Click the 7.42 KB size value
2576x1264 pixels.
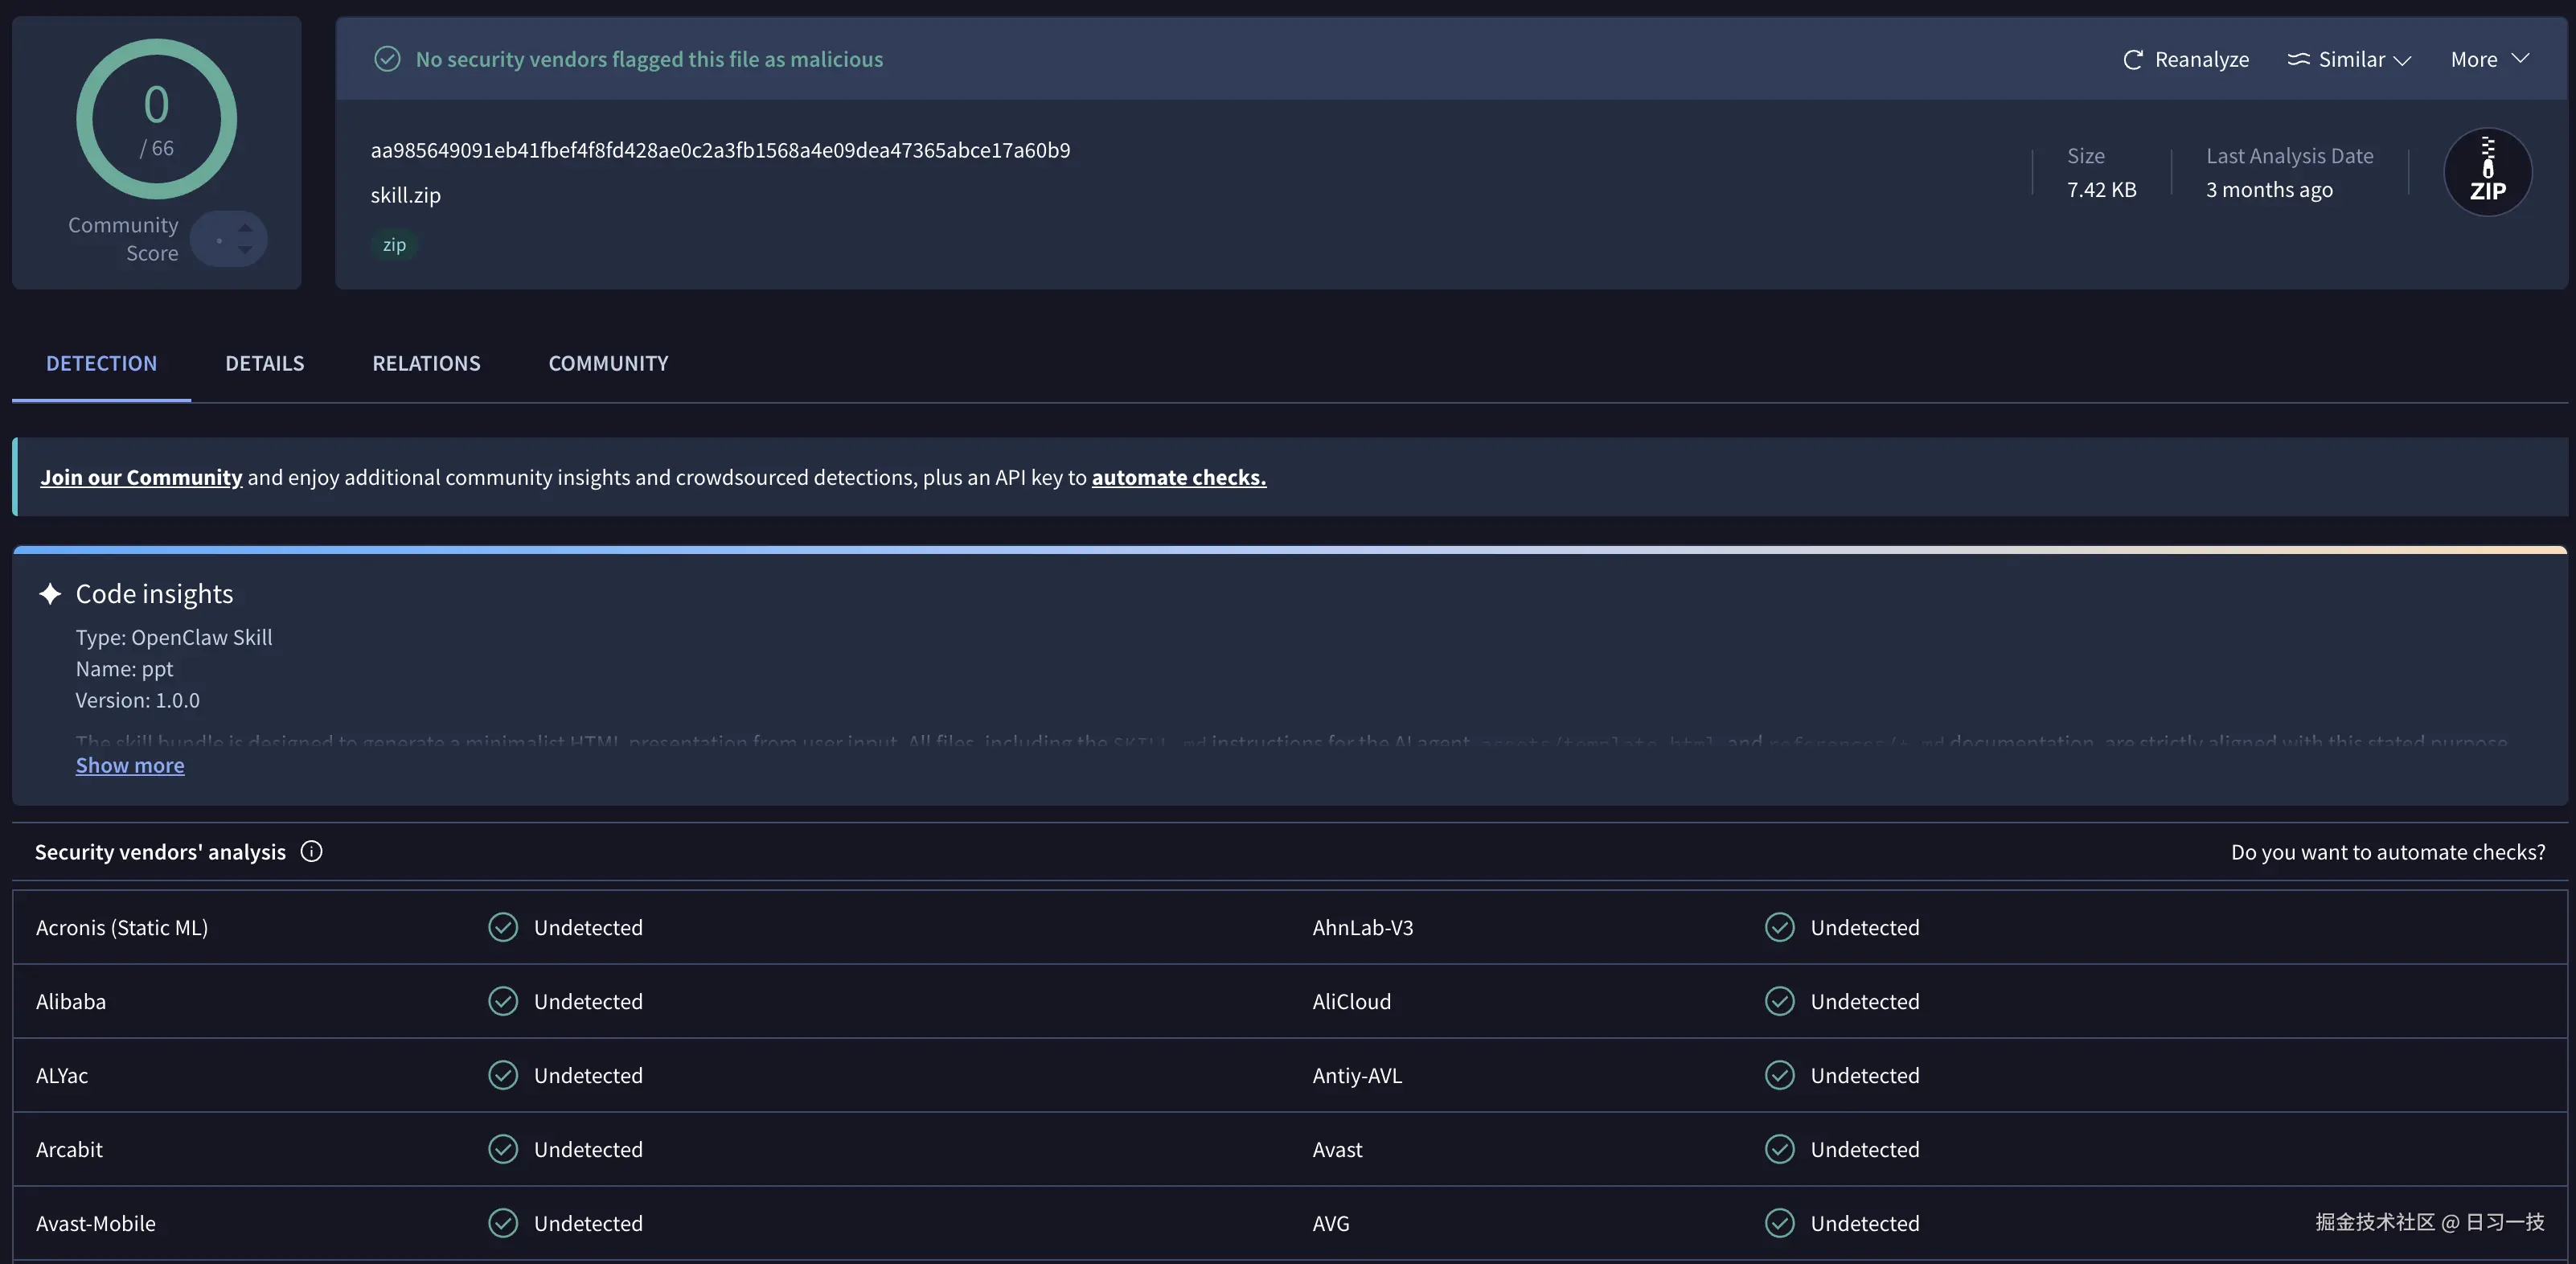click(2101, 189)
